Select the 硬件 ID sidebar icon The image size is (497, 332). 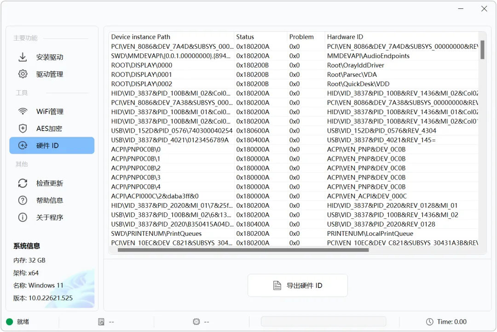(23, 146)
